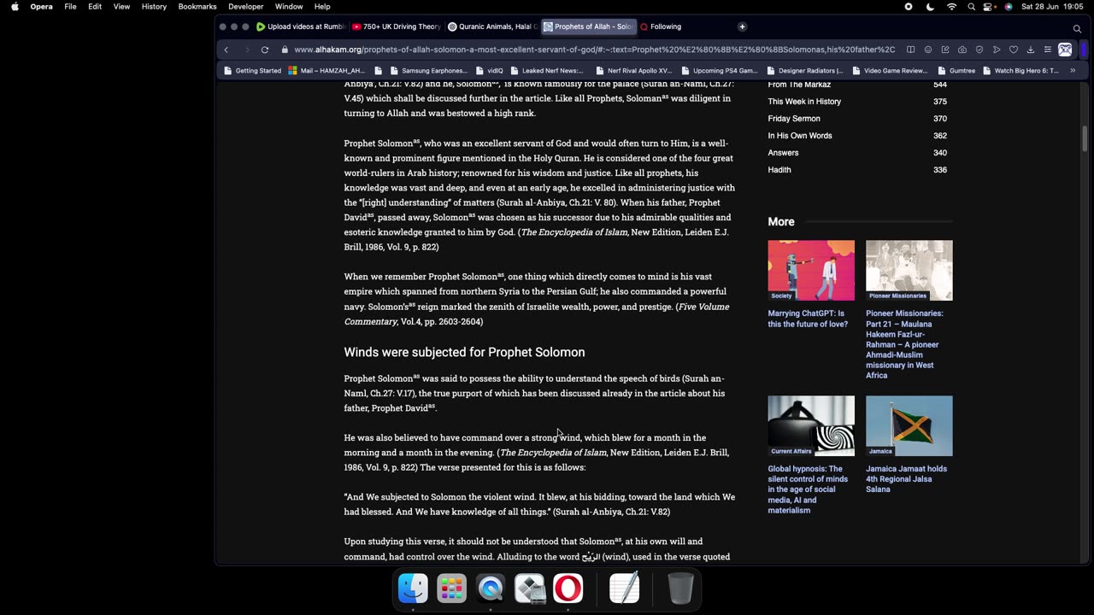Open Launchpad from the Dock

click(451, 589)
